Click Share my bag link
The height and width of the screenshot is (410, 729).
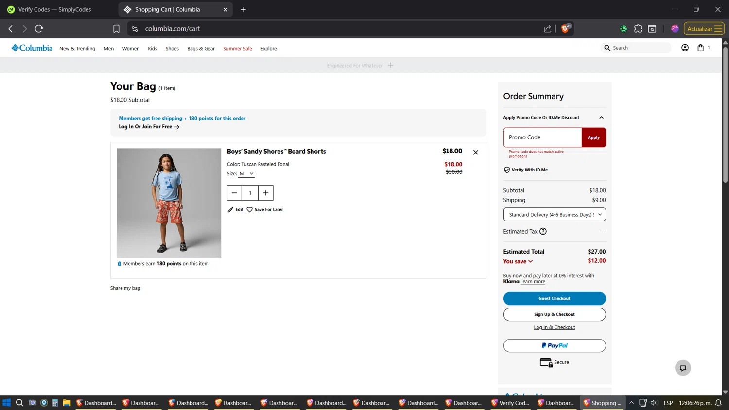(125, 288)
